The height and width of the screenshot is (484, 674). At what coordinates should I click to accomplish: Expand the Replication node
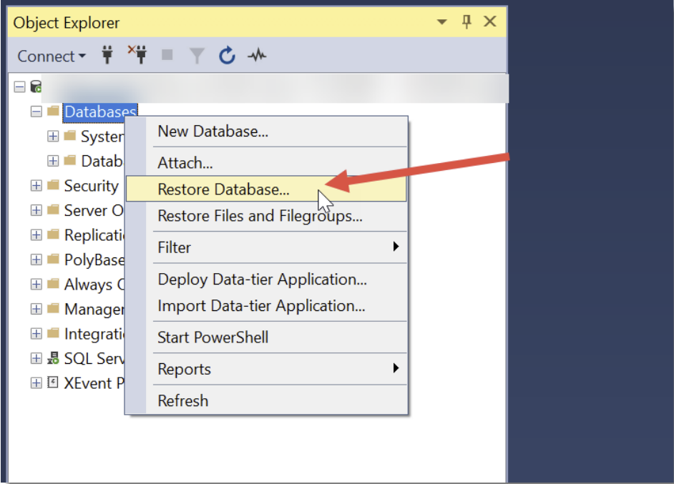pos(36,235)
